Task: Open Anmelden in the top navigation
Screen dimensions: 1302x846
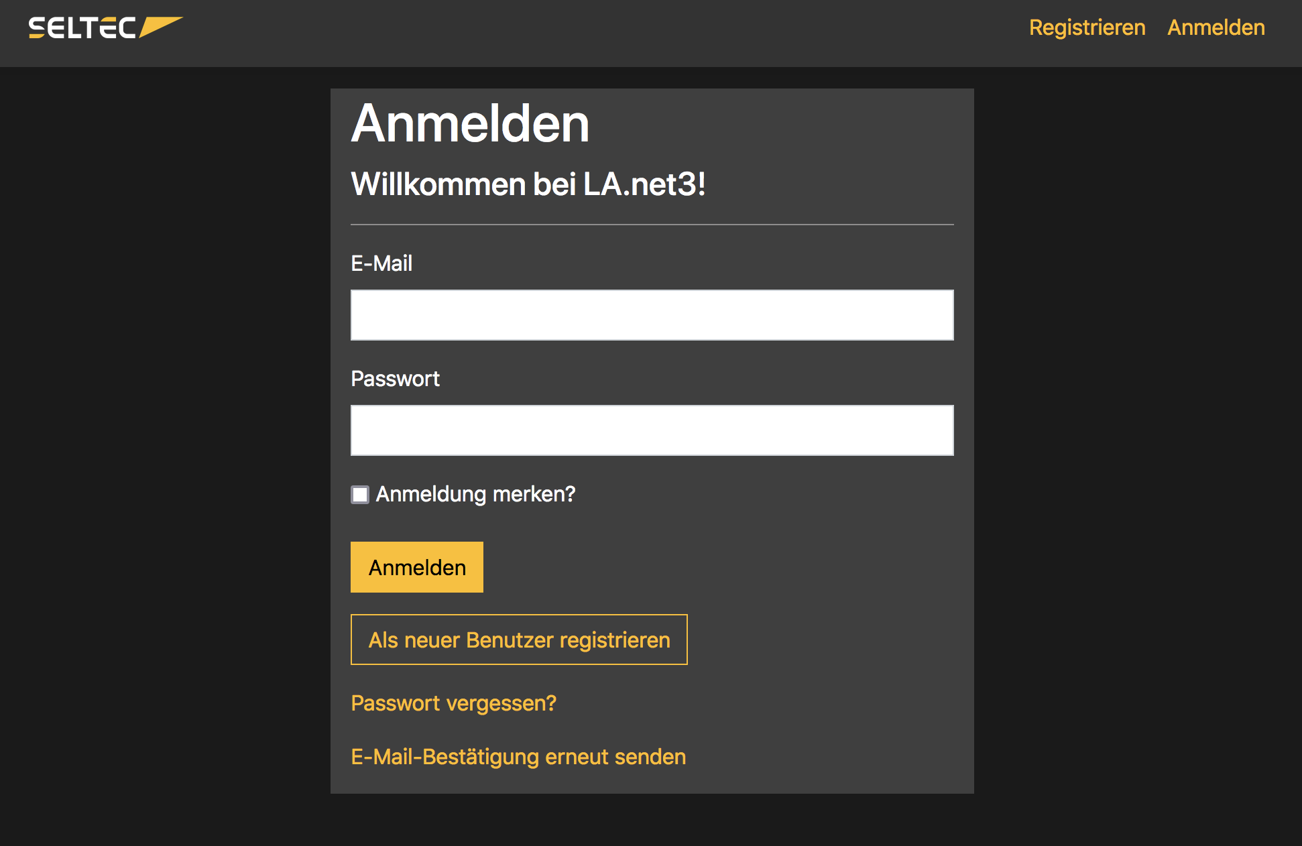Action: 1216,27
